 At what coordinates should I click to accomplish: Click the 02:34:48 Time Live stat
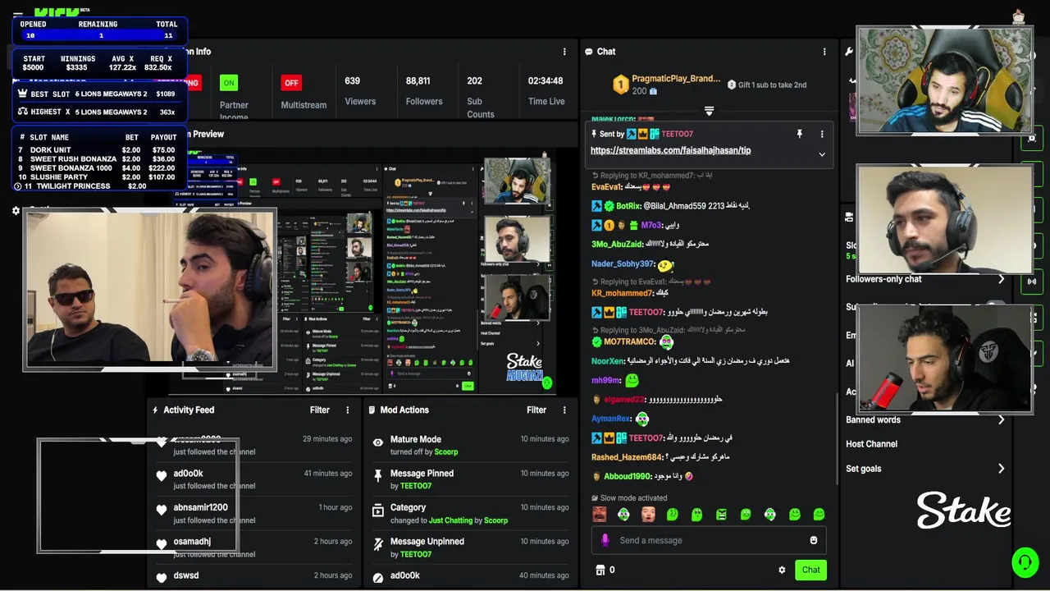point(546,91)
